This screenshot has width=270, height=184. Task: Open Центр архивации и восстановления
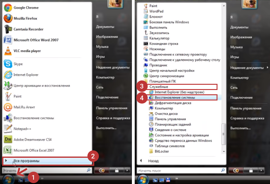37,86
